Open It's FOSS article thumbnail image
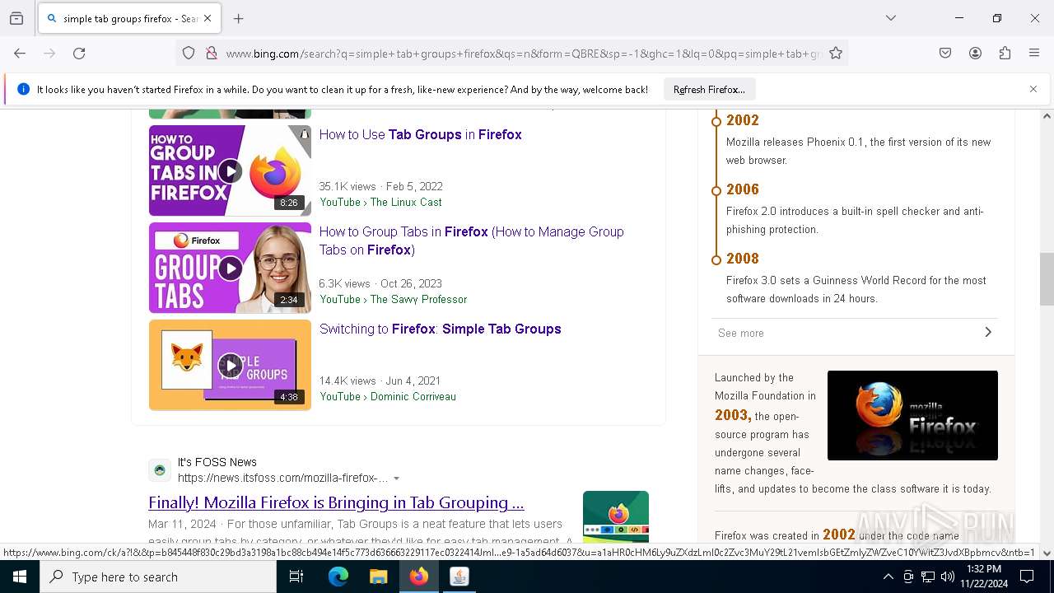Viewport: 1054px width, 593px height. 616,516
